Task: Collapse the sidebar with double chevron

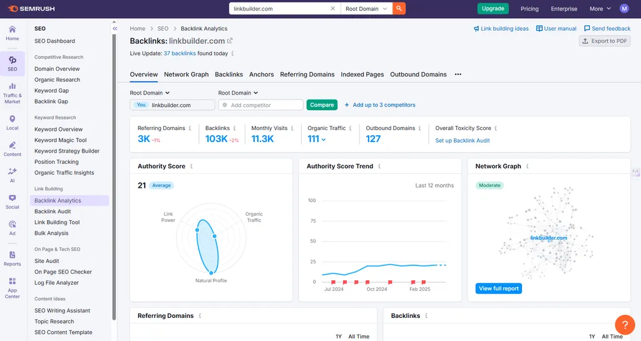Action: [x=115, y=29]
